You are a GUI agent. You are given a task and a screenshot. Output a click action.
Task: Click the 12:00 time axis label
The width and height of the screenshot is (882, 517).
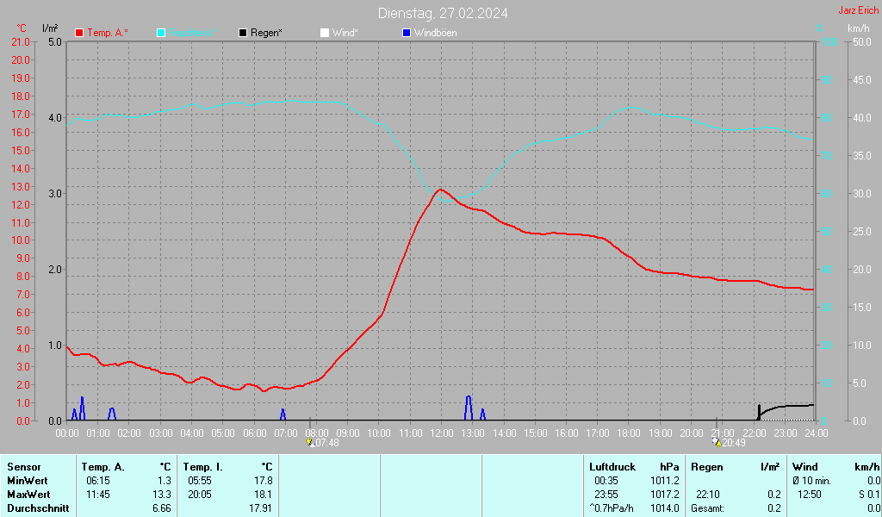pyautogui.click(x=442, y=433)
